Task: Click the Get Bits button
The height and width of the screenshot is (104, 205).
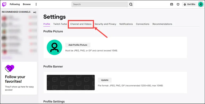Action: [x=189, y=4]
